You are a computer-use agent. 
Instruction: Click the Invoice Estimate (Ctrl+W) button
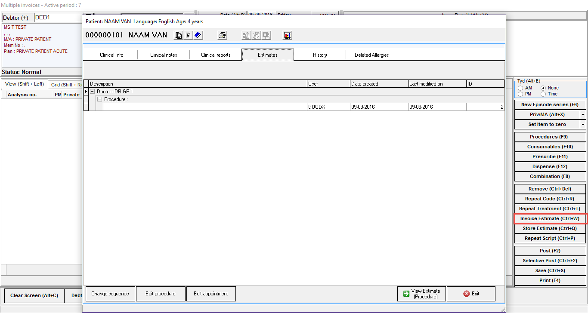click(550, 218)
